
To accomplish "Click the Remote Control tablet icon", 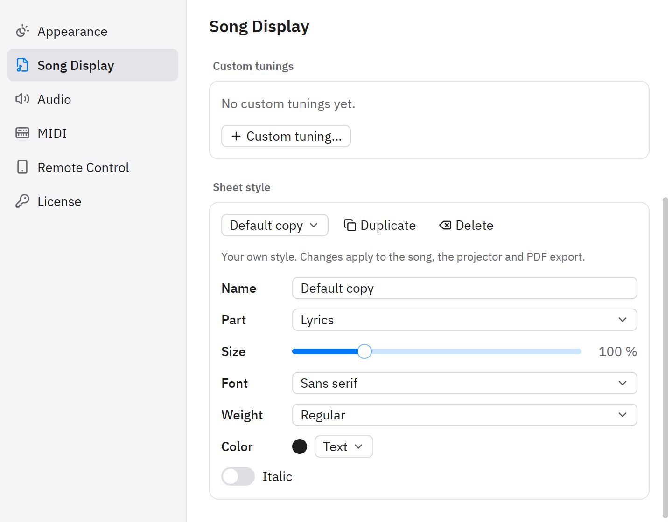I will [22, 167].
